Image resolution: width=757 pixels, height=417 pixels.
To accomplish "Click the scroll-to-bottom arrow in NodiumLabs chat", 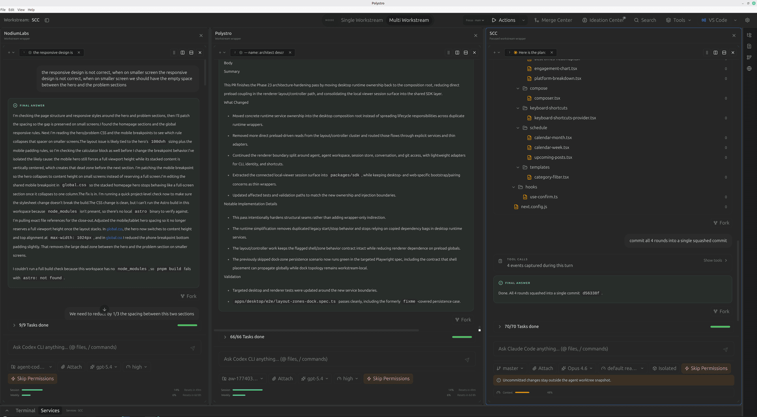I will 104,309.
